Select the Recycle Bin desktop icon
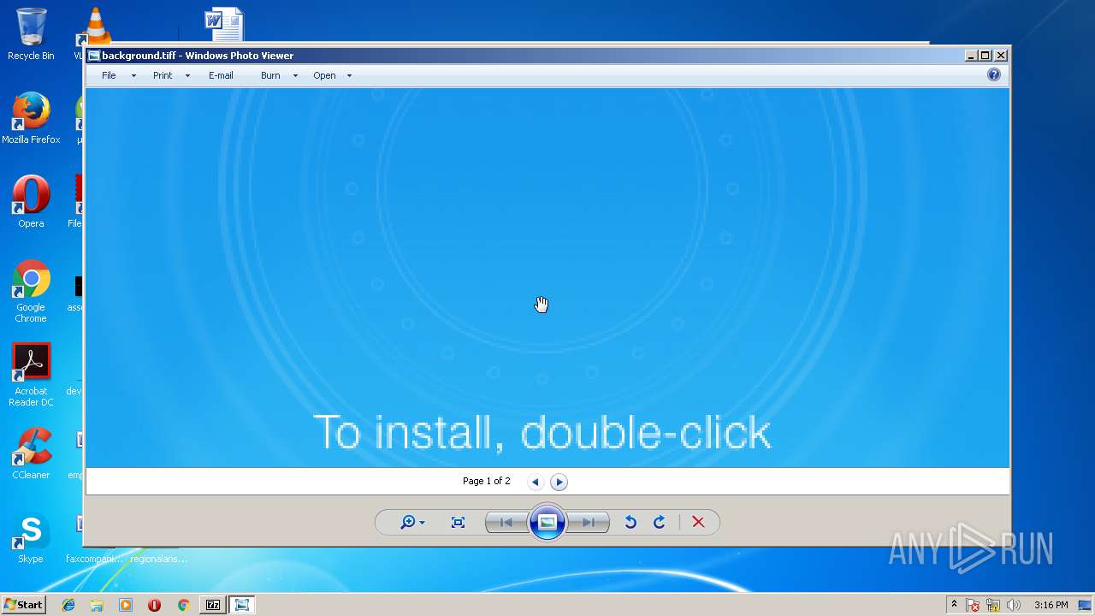Viewport: 1095px width, 616px height. 31,34
